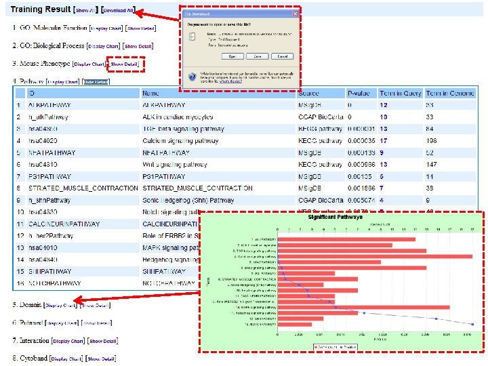Display chart for Pubmed
This screenshot has width=488, height=366.
[x=62, y=323]
